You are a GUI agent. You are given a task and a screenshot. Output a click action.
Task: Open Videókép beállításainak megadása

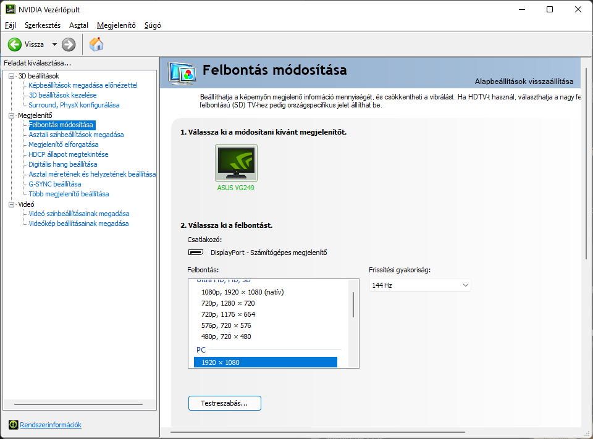click(x=78, y=224)
